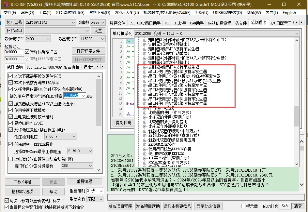
Task: Click 打开程序文件 button
Action: click(88, 51)
